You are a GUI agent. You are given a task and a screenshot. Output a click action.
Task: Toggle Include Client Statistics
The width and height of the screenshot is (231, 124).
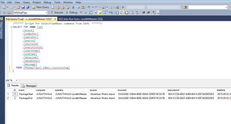tap(111, 12)
